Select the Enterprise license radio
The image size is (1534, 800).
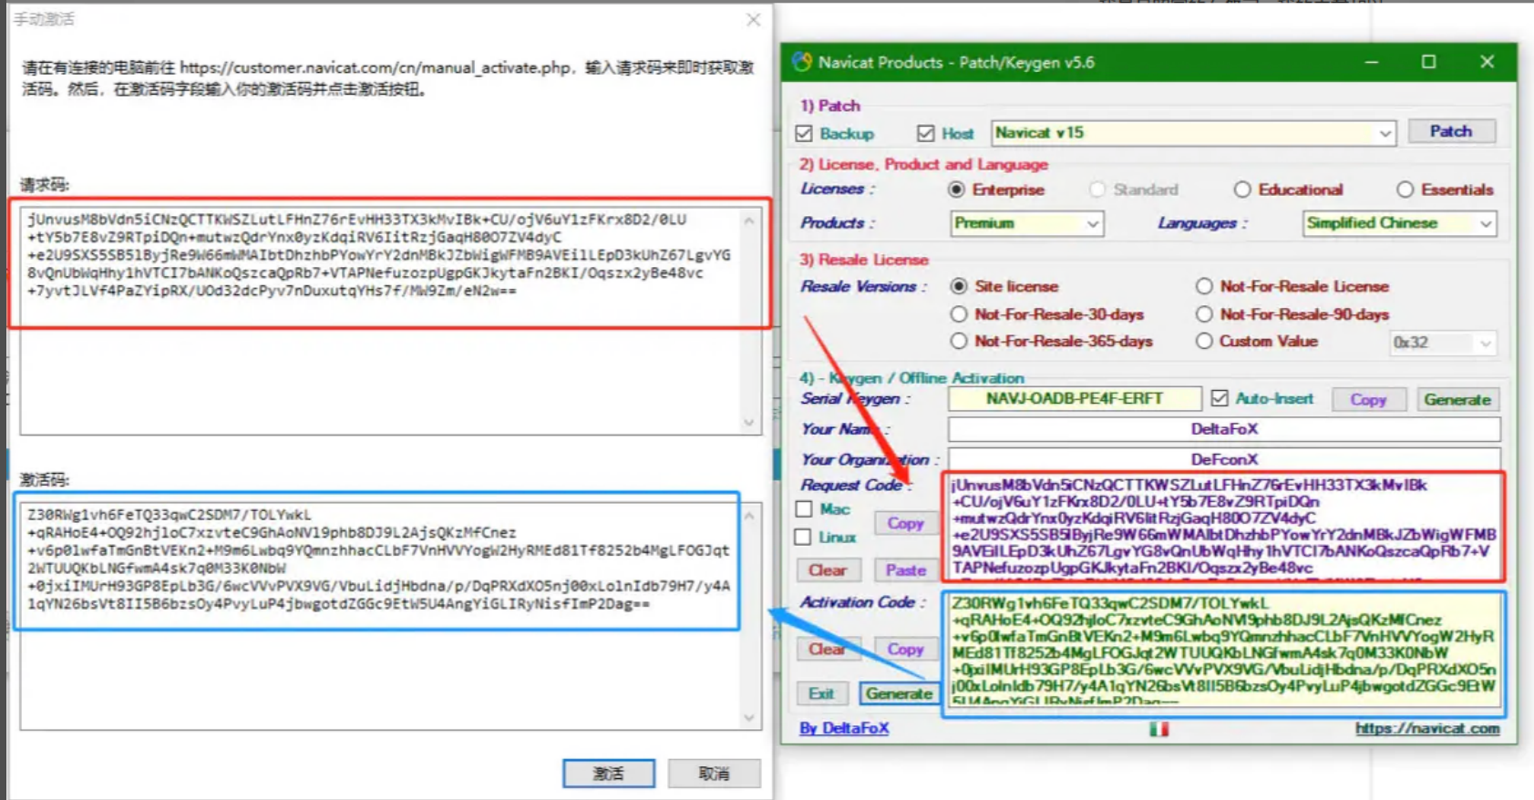[x=956, y=190]
